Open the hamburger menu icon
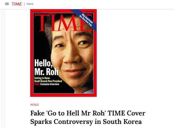 click(7, 4)
